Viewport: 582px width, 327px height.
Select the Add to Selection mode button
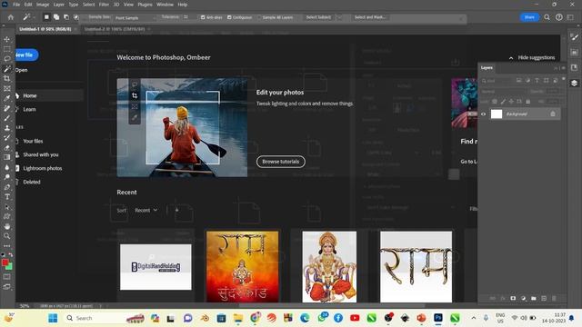(56, 17)
